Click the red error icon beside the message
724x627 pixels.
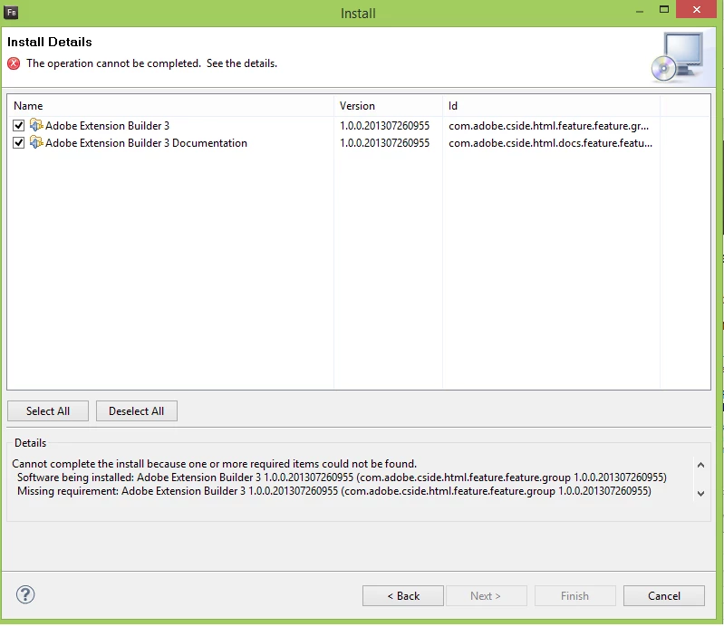tap(14, 63)
